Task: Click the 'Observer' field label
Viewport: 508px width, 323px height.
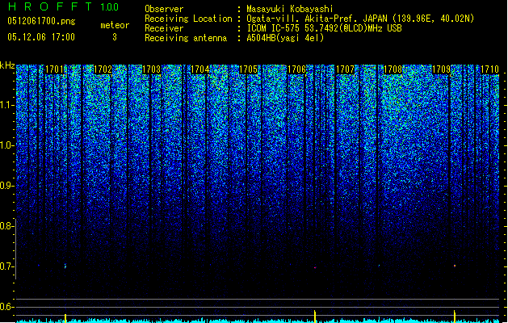Action: [x=164, y=9]
